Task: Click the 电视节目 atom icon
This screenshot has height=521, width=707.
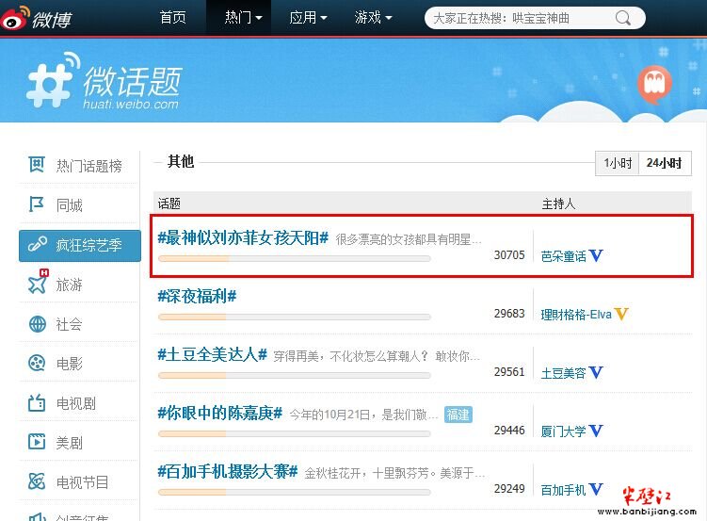Action: click(x=37, y=481)
